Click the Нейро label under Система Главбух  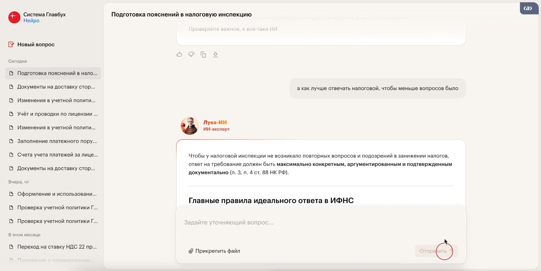[31, 21]
